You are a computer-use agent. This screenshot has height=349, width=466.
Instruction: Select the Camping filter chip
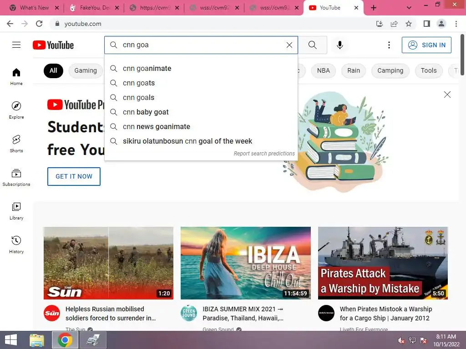390,70
